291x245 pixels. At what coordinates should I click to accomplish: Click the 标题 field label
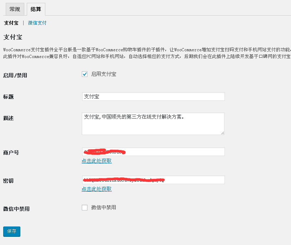(8, 97)
